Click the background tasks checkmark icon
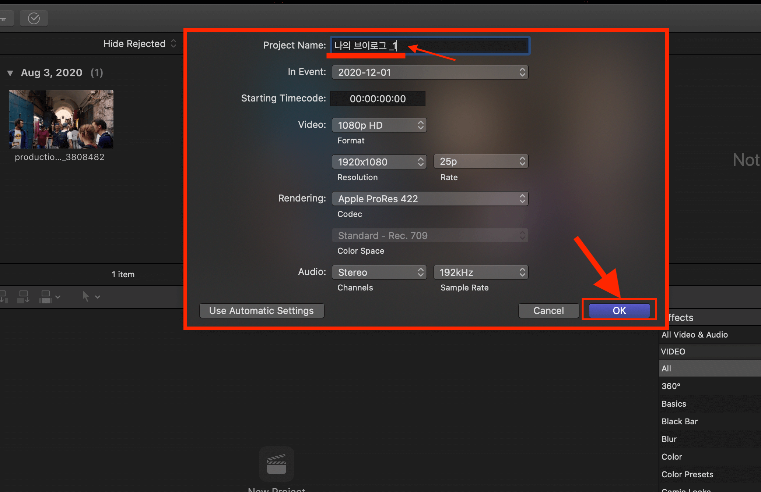761x492 pixels. coord(34,18)
